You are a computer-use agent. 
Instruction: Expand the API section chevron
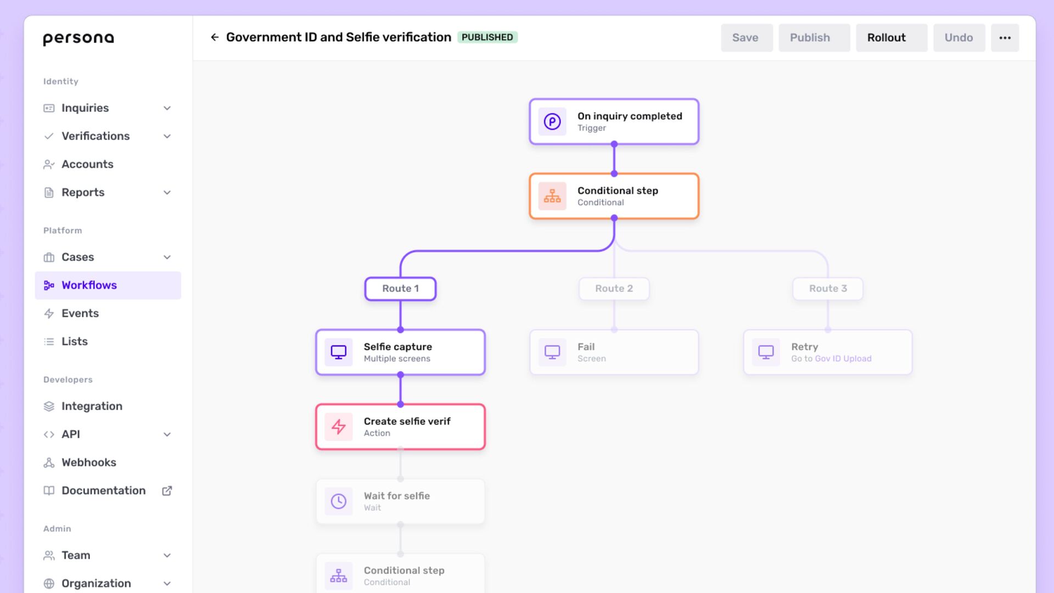pos(167,434)
